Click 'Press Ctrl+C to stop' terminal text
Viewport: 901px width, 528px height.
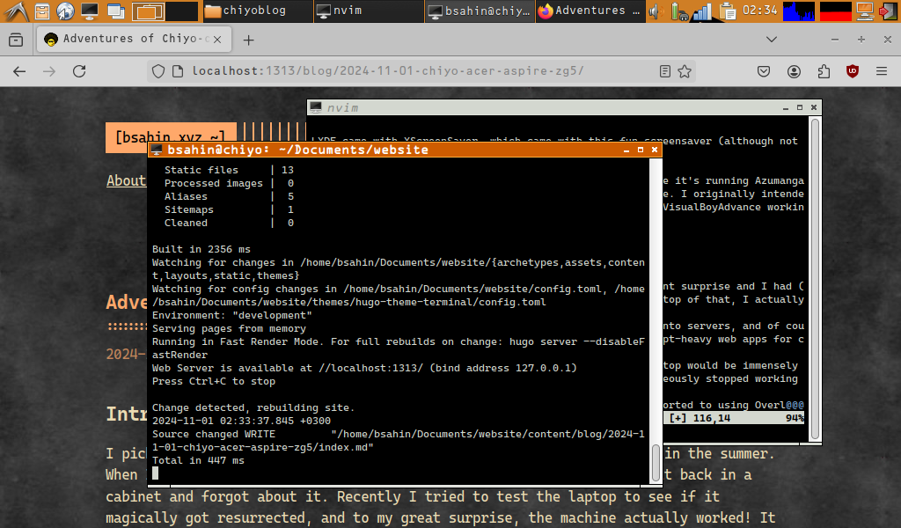[x=214, y=382]
